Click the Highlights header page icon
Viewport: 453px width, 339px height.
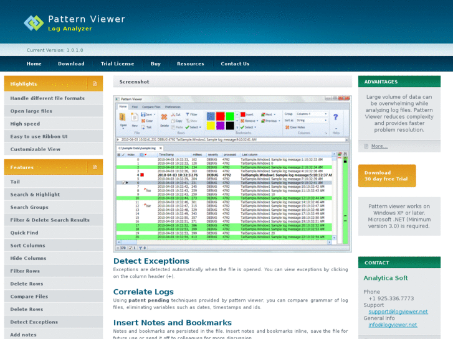(x=95, y=84)
